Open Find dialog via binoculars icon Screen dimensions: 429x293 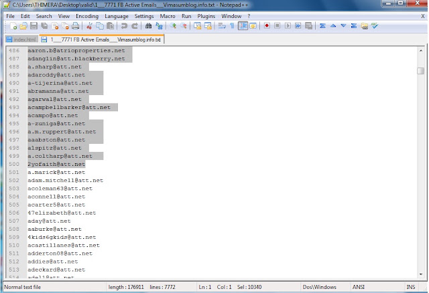148,26
